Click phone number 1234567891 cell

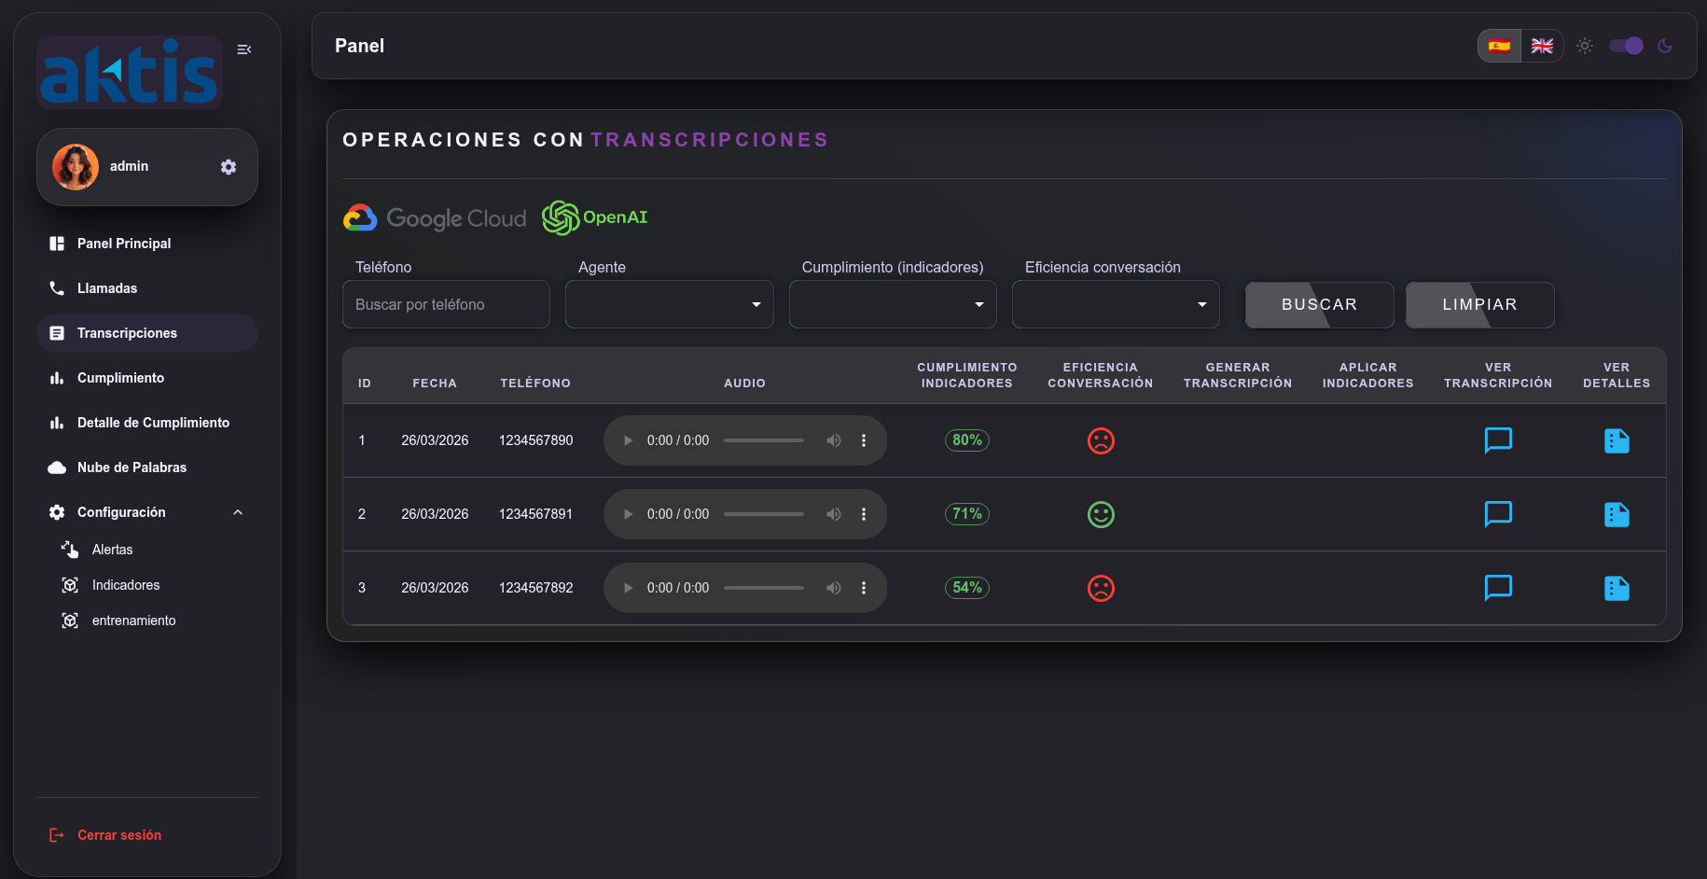(535, 514)
